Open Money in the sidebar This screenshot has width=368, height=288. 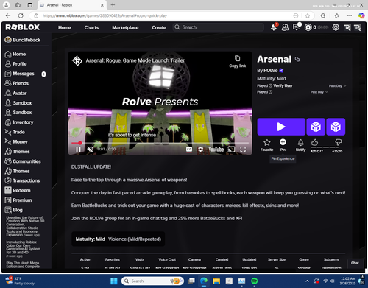(16, 142)
